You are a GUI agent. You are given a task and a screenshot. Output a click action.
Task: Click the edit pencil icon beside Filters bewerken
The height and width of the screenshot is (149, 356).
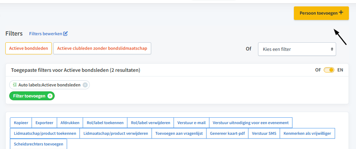click(65, 34)
